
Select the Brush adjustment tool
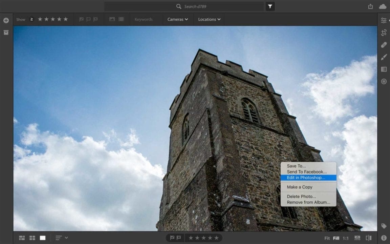click(384, 57)
